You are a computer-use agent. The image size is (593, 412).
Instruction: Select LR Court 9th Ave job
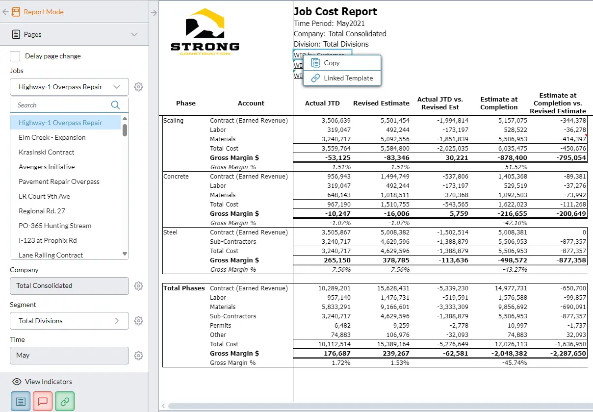click(66, 196)
